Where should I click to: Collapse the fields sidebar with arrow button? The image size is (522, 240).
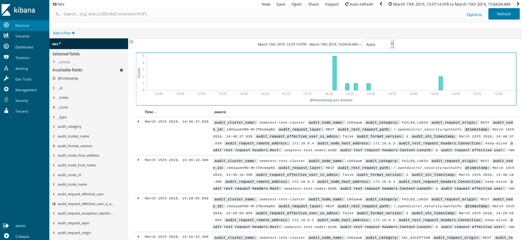[x=131, y=42]
